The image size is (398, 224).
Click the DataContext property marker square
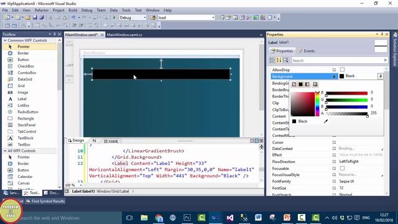click(x=334, y=149)
